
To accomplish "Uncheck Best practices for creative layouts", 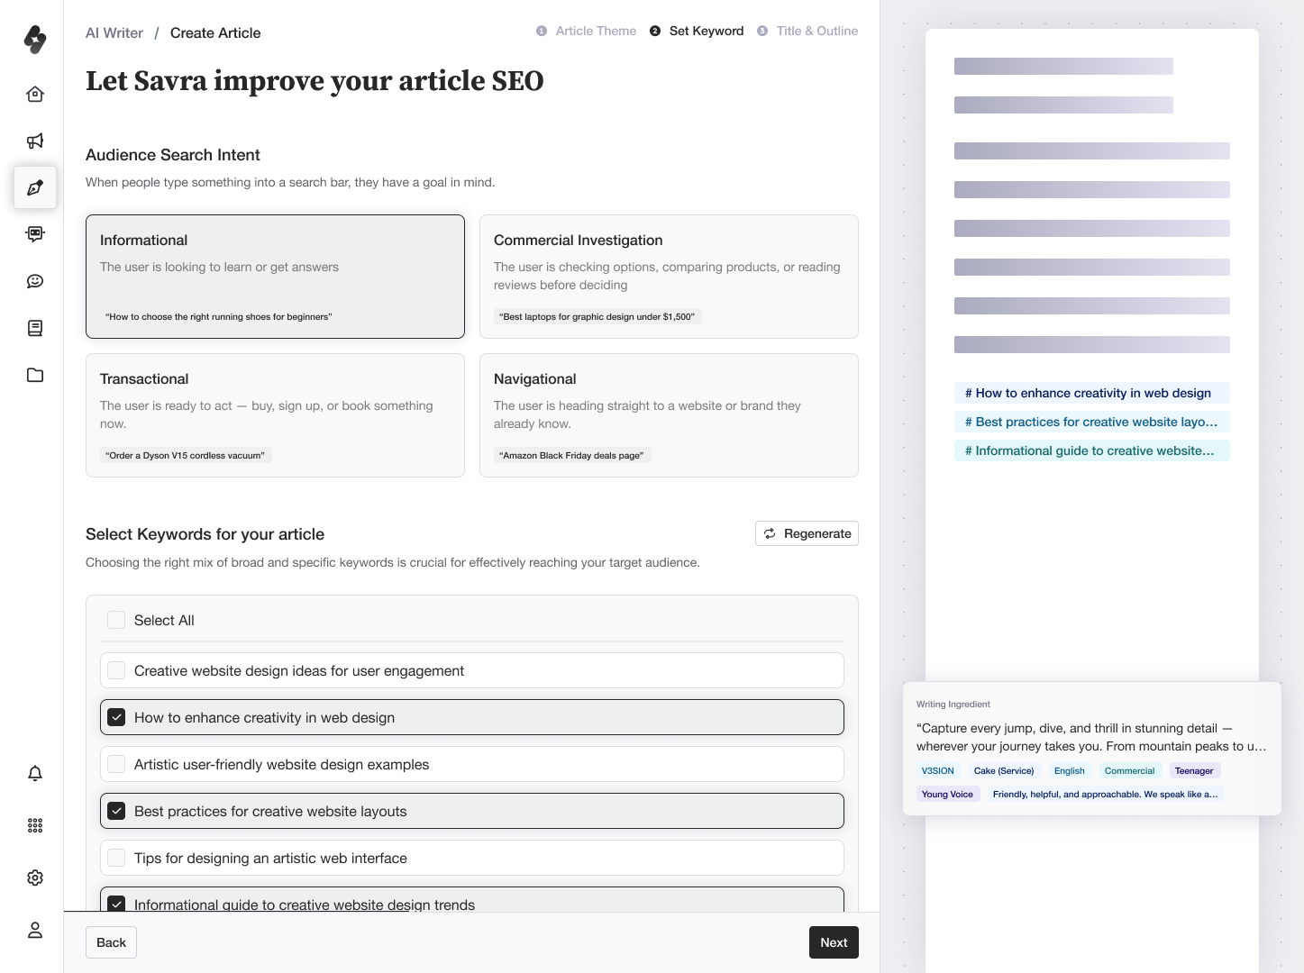I will click(x=116, y=811).
